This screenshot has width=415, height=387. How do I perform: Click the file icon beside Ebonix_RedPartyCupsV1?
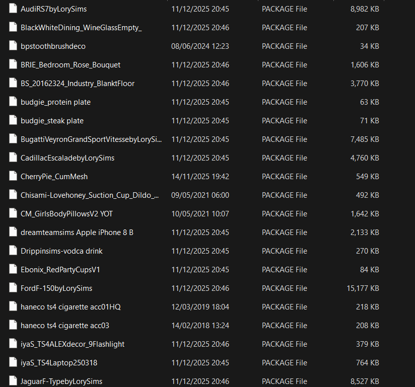click(13, 269)
